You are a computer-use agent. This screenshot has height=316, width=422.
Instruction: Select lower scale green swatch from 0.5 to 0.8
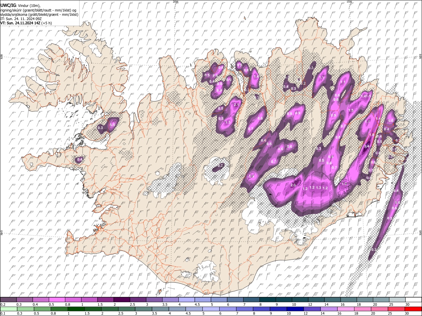point(42,309)
